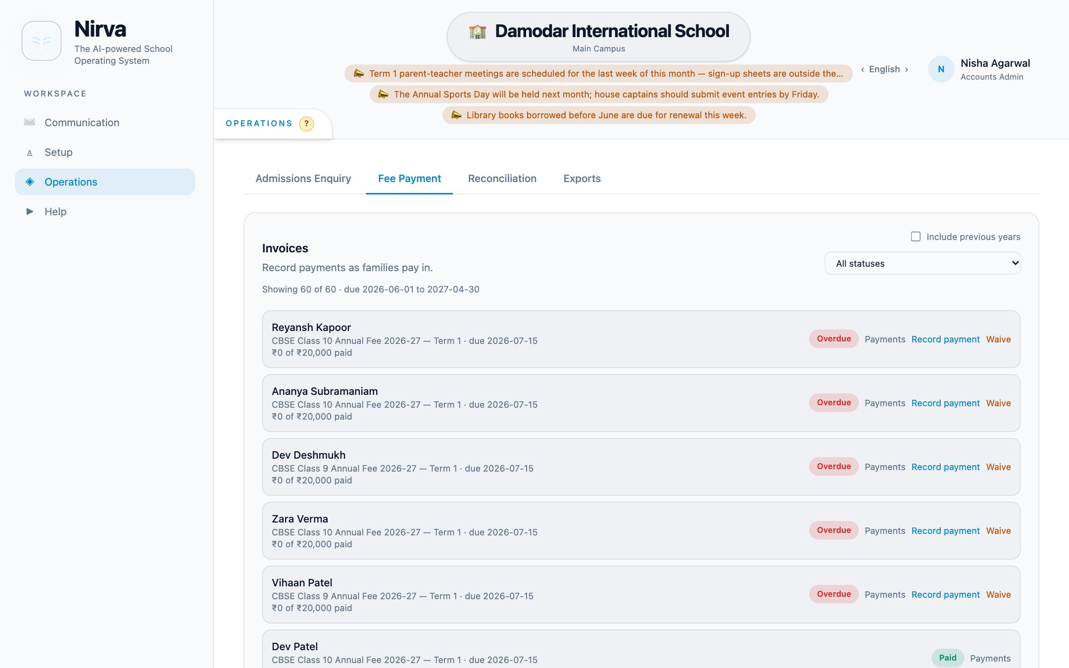
Task: Waive Reyansh Kapoor's invoice
Action: point(998,339)
